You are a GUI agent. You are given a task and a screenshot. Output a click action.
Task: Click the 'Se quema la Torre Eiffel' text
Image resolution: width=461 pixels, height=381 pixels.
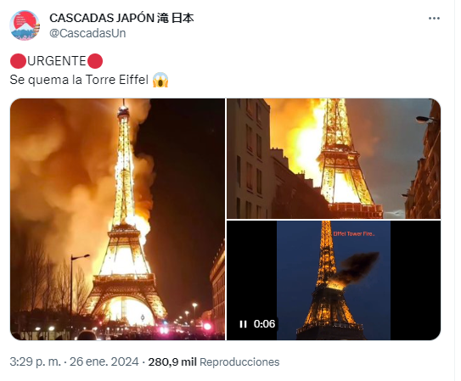point(79,80)
